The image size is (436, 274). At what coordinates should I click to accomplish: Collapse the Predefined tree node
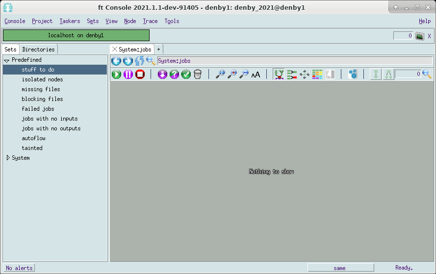pos(7,60)
